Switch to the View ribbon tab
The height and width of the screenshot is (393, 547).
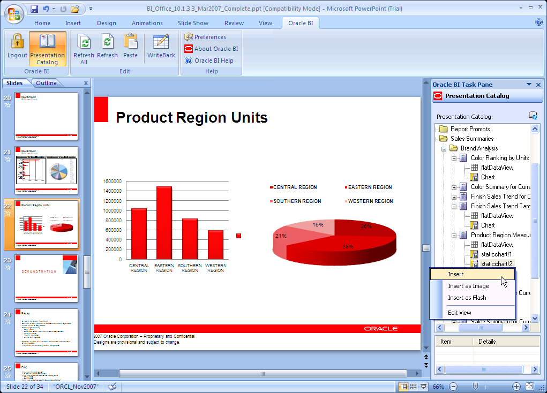pos(265,23)
